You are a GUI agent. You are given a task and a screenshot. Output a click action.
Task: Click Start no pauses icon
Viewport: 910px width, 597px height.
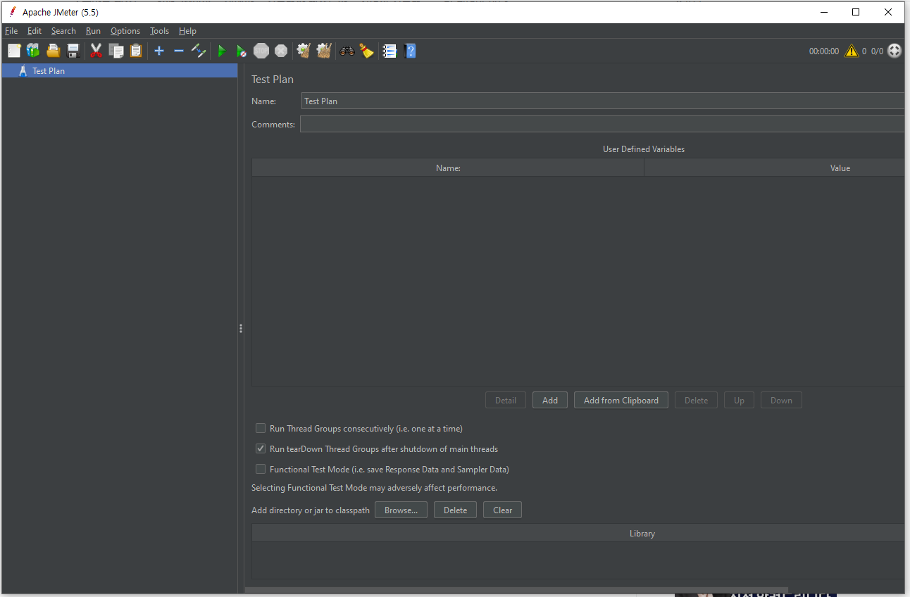tap(242, 51)
